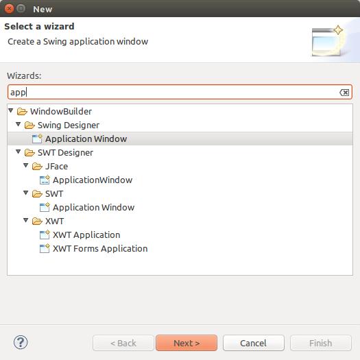This screenshot has height=360, width=360.
Task: Collapse the Swing Designer node
Action: click(x=18, y=124)
